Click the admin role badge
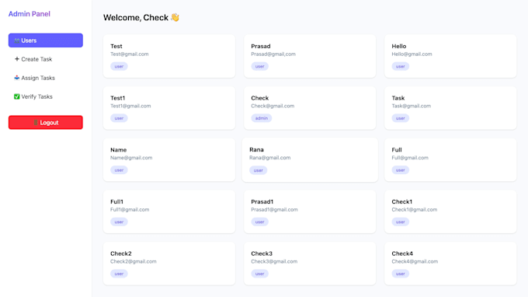This screenshot has height=297, width=528. click(262, 118)
